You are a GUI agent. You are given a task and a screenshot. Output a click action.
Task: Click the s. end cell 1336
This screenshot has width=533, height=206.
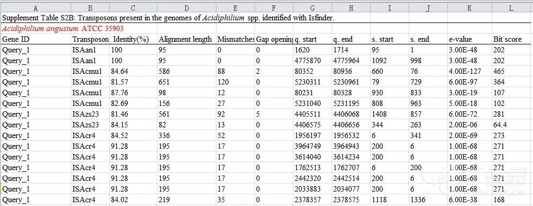(x=428, y=200)
